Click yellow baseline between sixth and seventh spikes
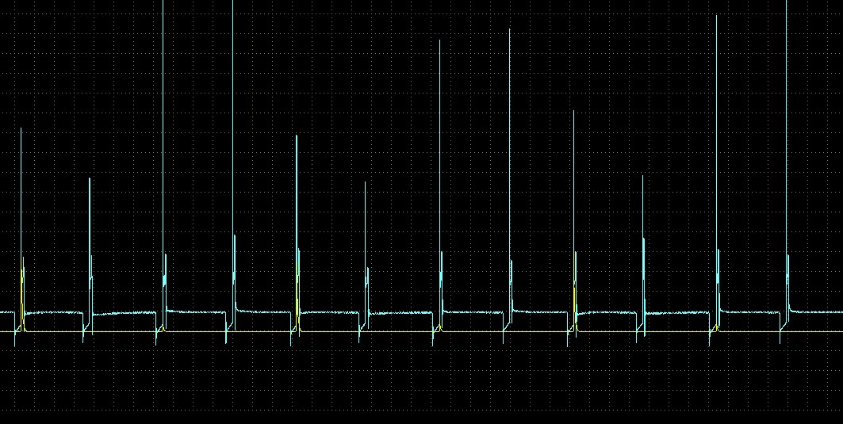Viewport: 843px width, 424px height. [403, 331]
